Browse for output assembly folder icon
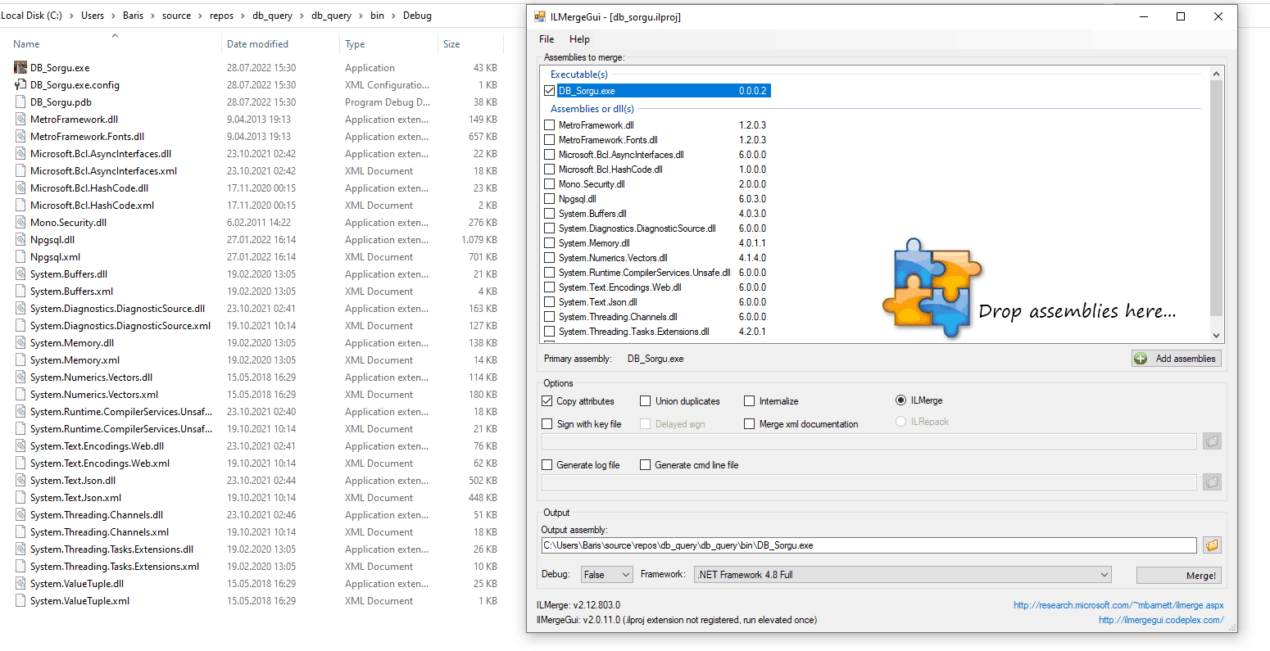This screenshot has height=651, width=1270. point(1212,545)
